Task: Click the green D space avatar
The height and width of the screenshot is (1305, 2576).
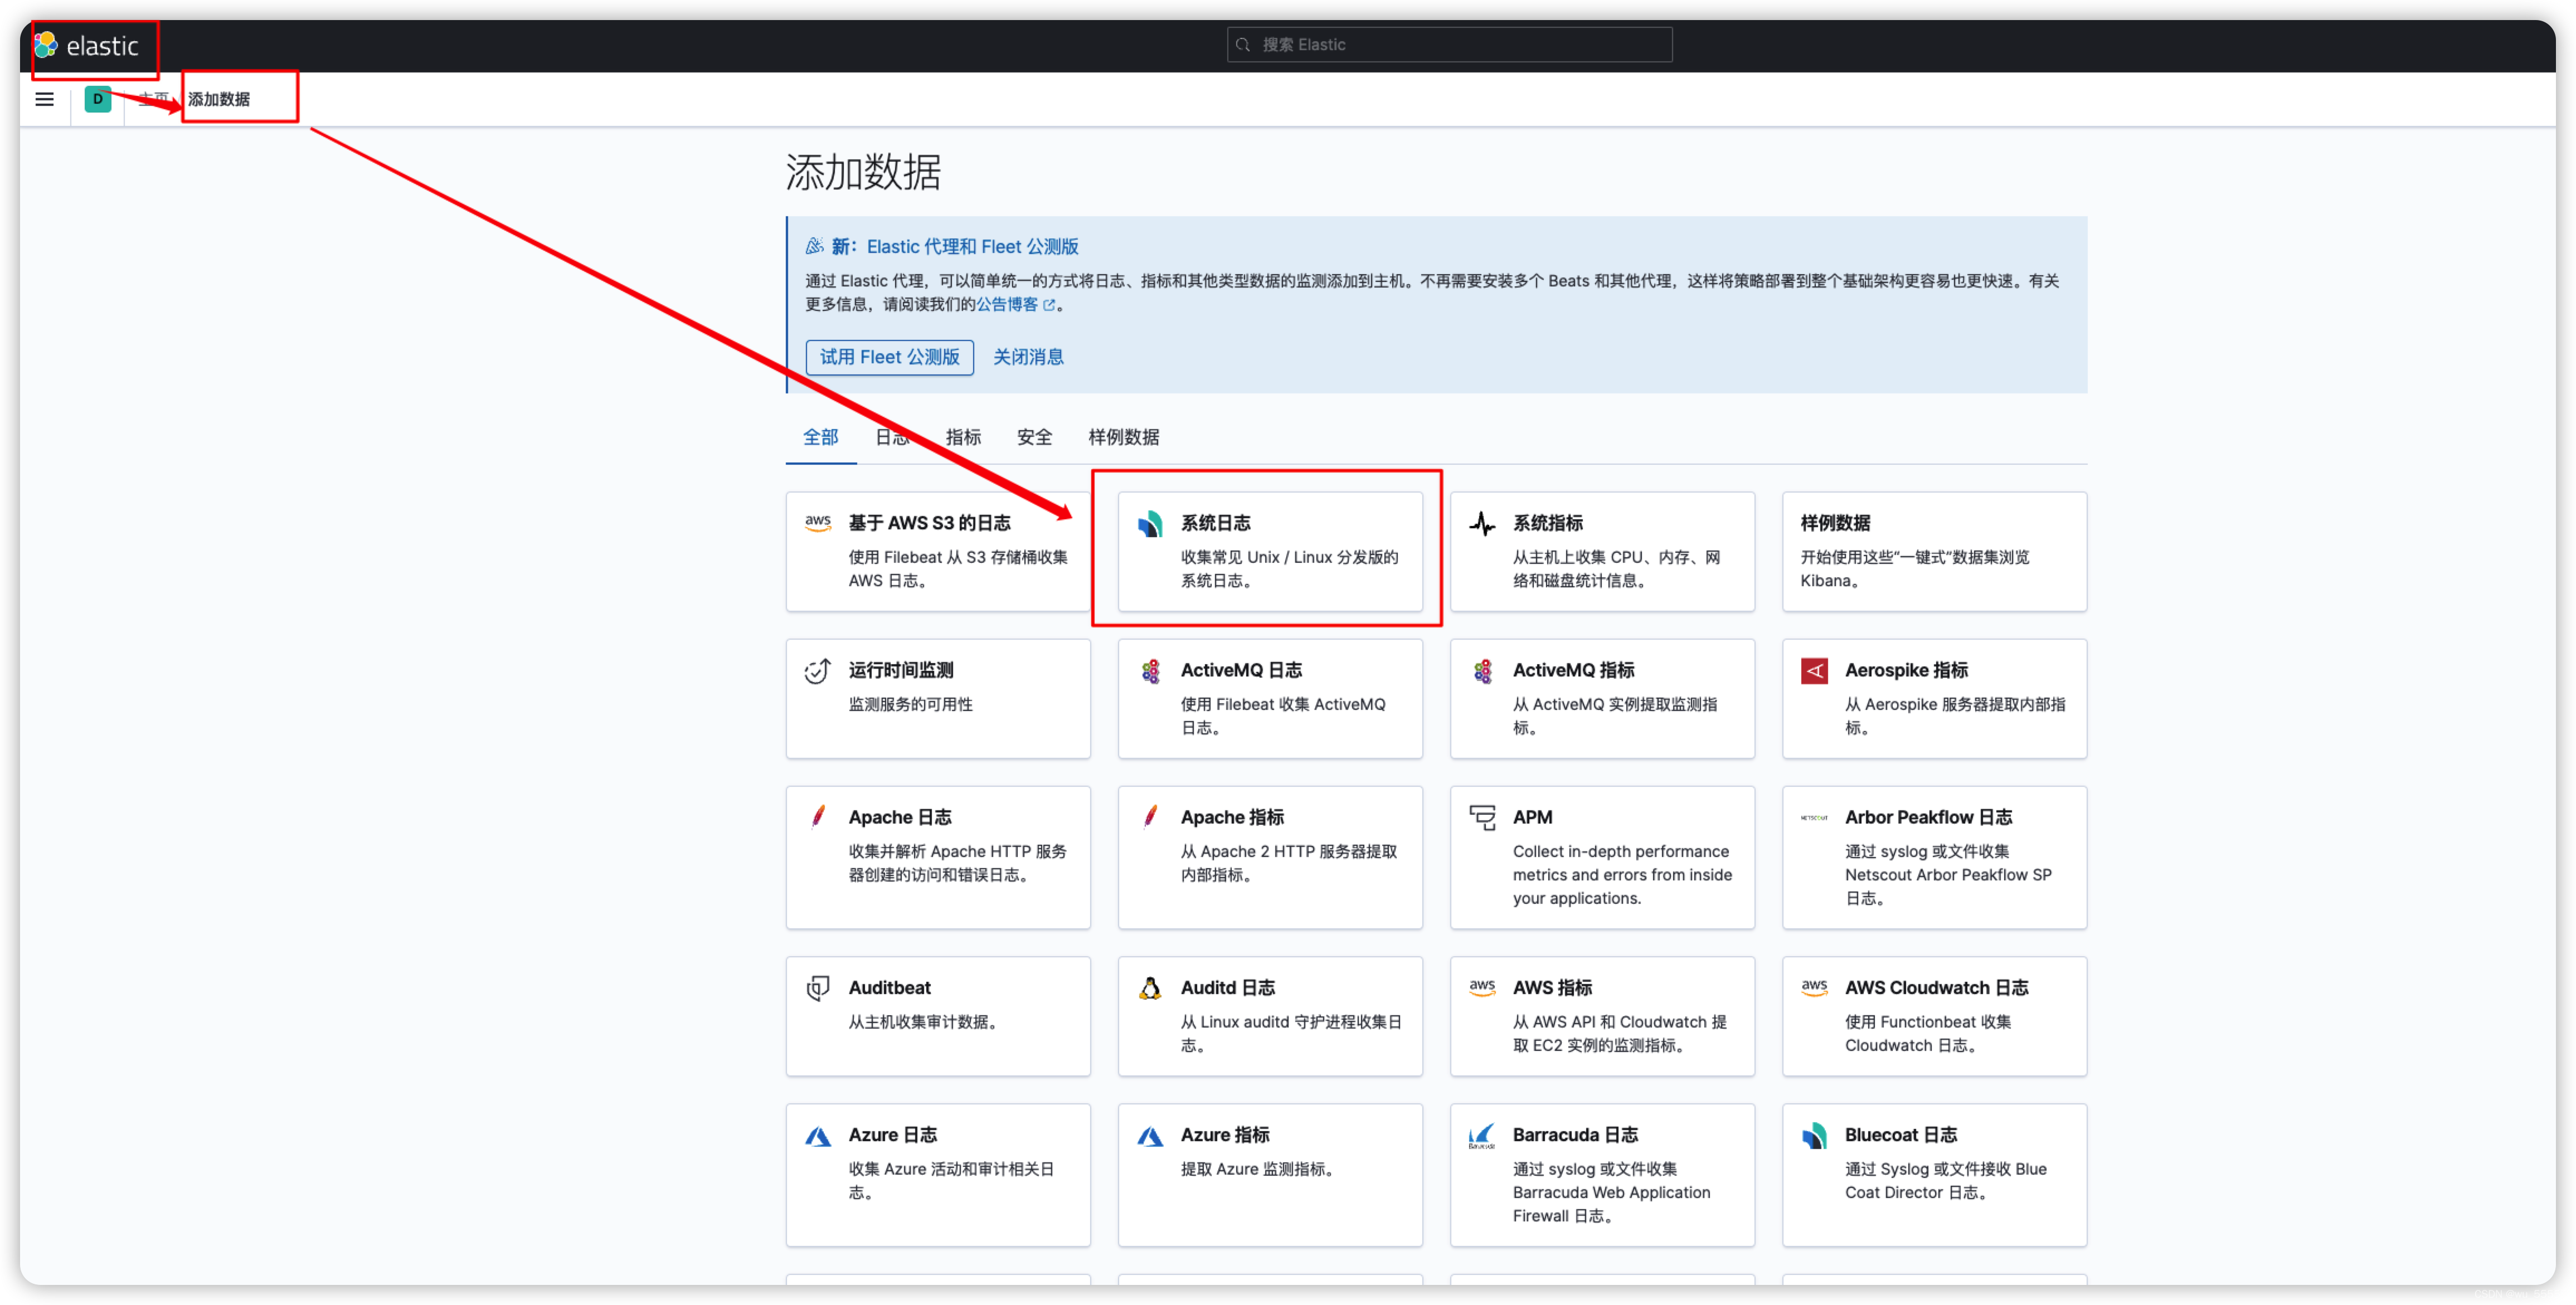Action: (98, 99)
